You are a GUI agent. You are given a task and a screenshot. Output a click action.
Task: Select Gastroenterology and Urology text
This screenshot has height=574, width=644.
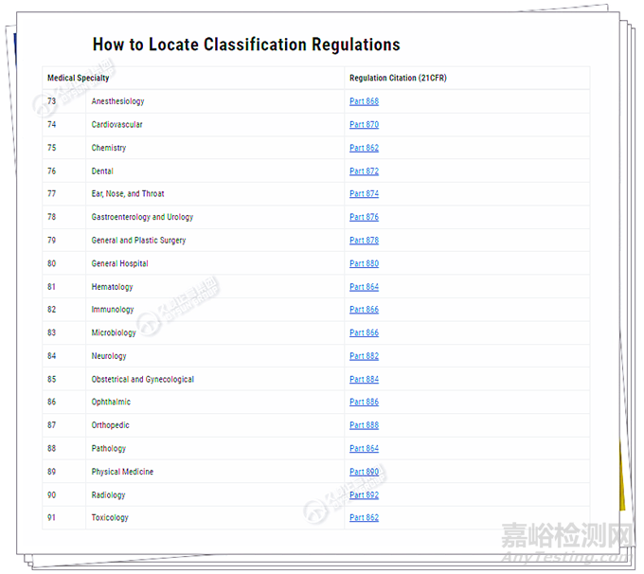(x=142, y=217)
